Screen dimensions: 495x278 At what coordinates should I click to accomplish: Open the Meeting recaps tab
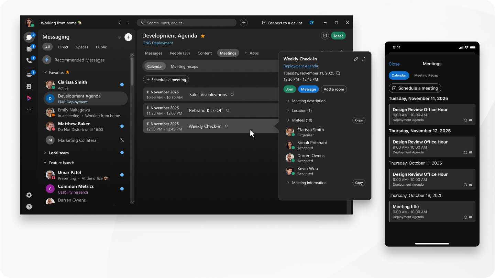tap(184, 66)
